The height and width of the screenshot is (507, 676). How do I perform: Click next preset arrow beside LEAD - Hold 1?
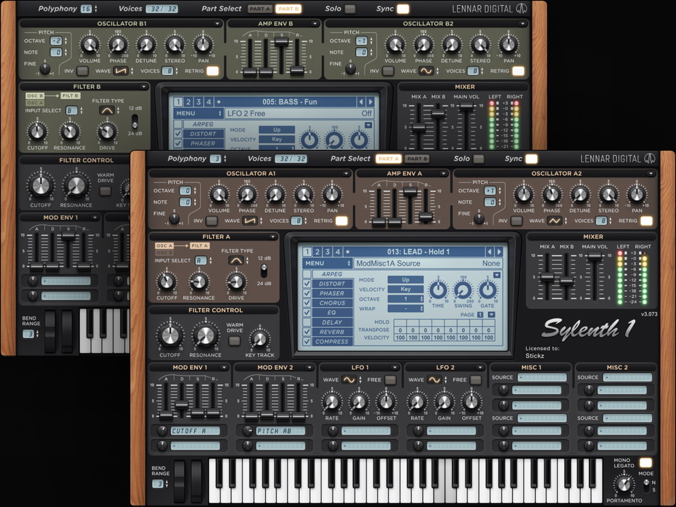tap(499, 251)
